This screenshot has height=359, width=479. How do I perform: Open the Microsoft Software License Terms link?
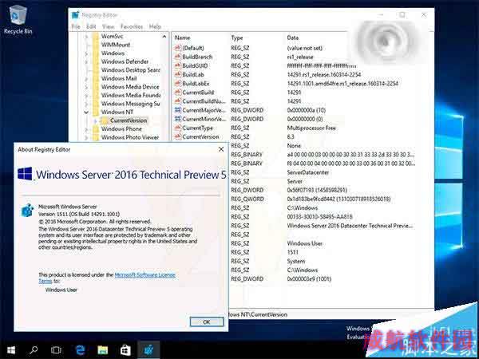pyautogui.click(x=107, y=278)
